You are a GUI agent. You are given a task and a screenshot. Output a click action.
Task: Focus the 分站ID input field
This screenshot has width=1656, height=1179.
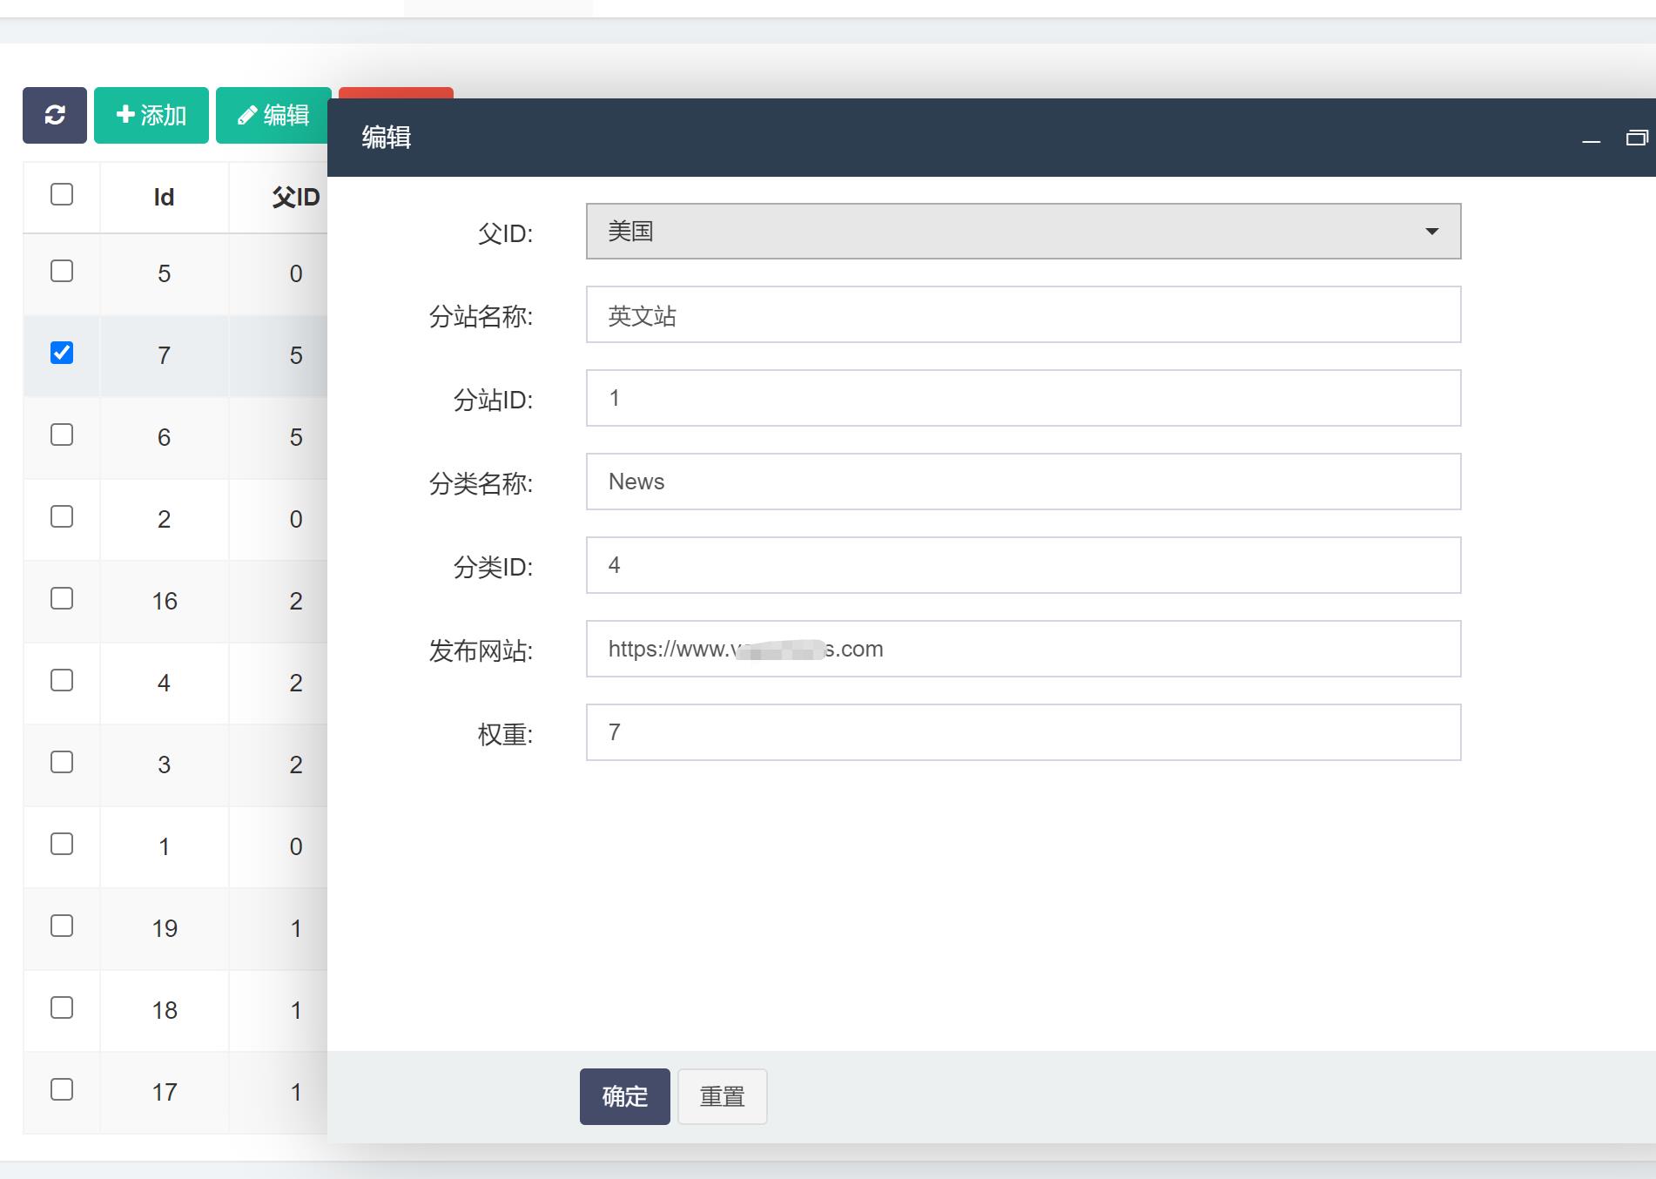pos(1022,399)
